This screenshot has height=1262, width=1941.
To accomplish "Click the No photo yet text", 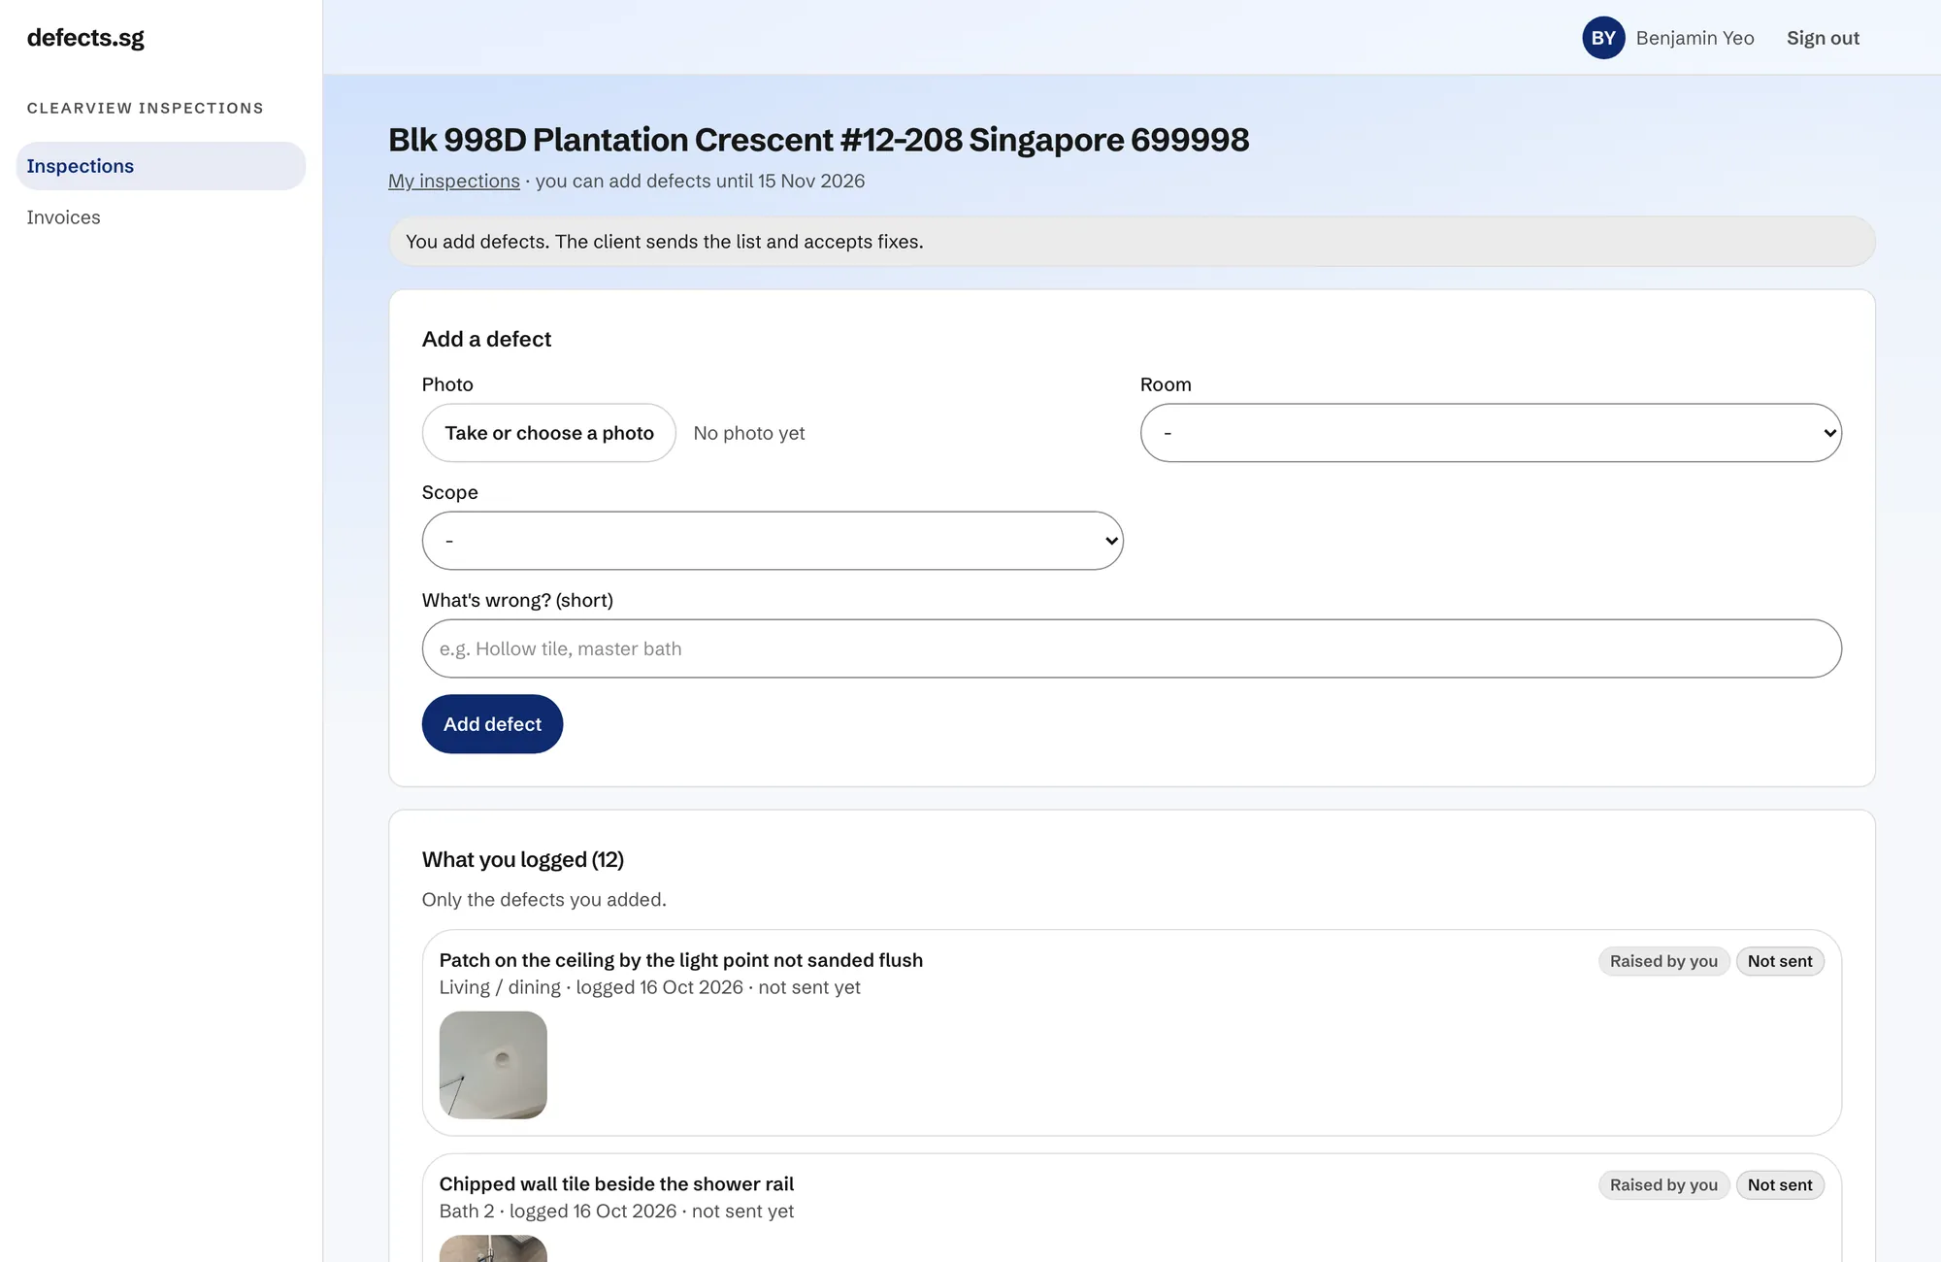I will pos(749,433).
